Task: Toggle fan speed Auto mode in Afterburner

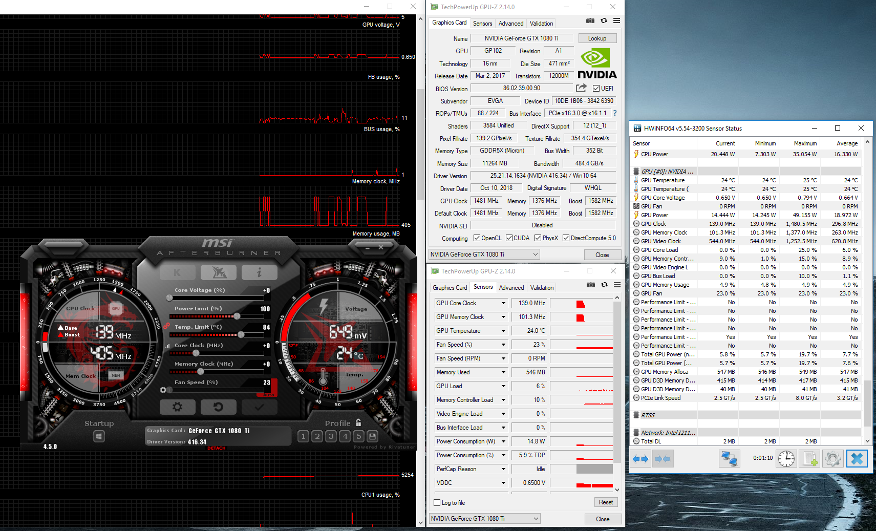Action: click(269, 395)
